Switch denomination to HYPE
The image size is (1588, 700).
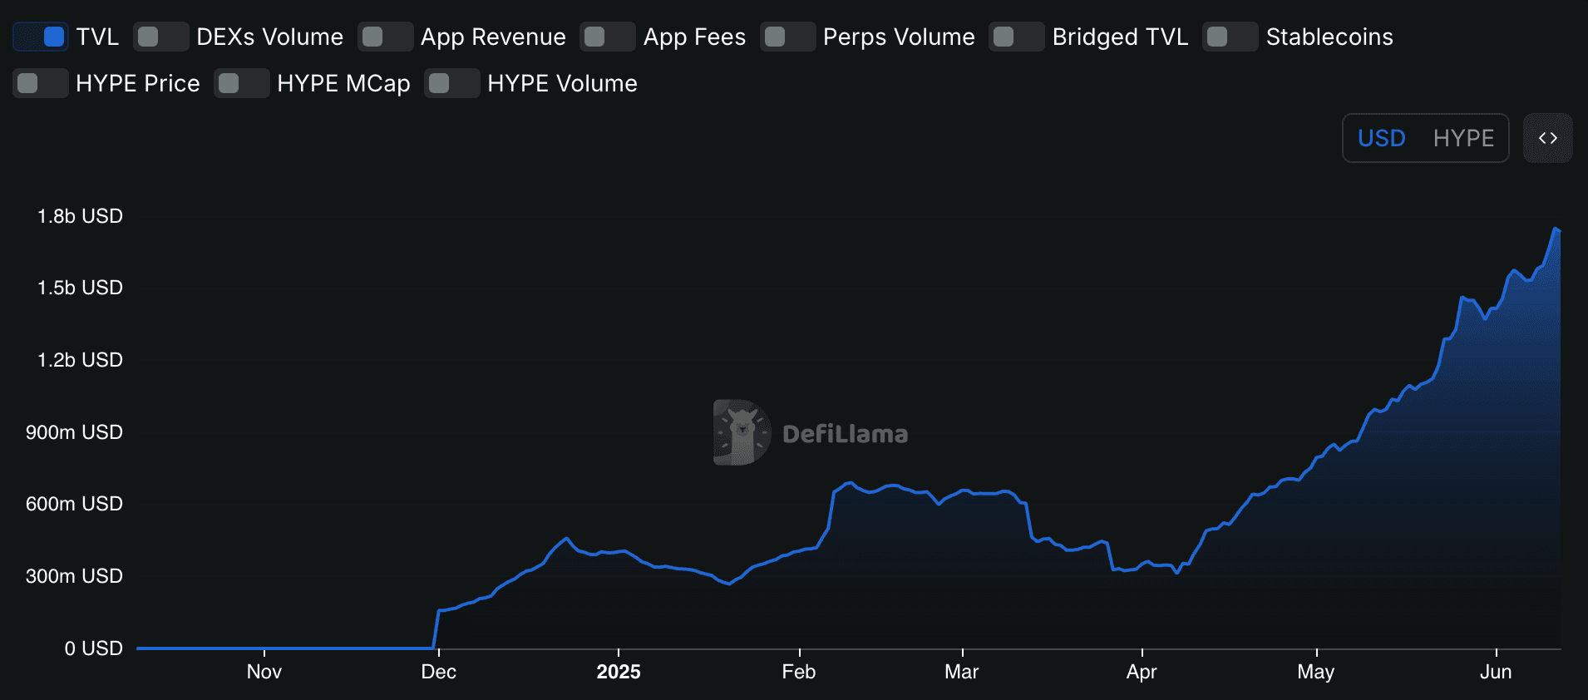pyautogui.click(x=1463, y=138)
